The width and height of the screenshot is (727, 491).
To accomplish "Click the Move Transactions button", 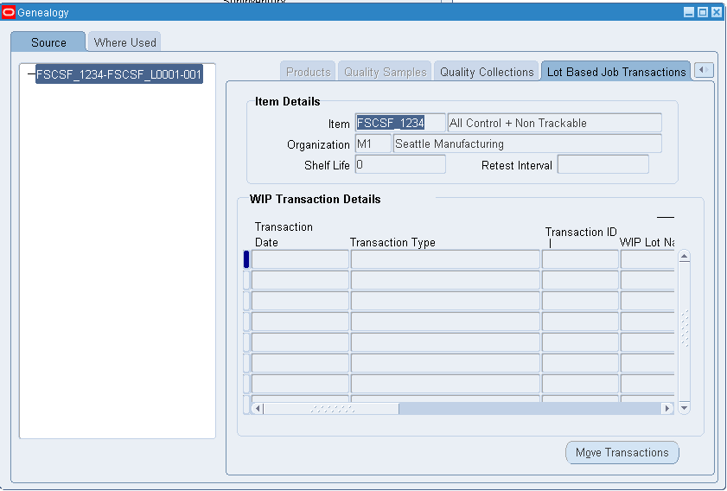I will pos(622,452).
